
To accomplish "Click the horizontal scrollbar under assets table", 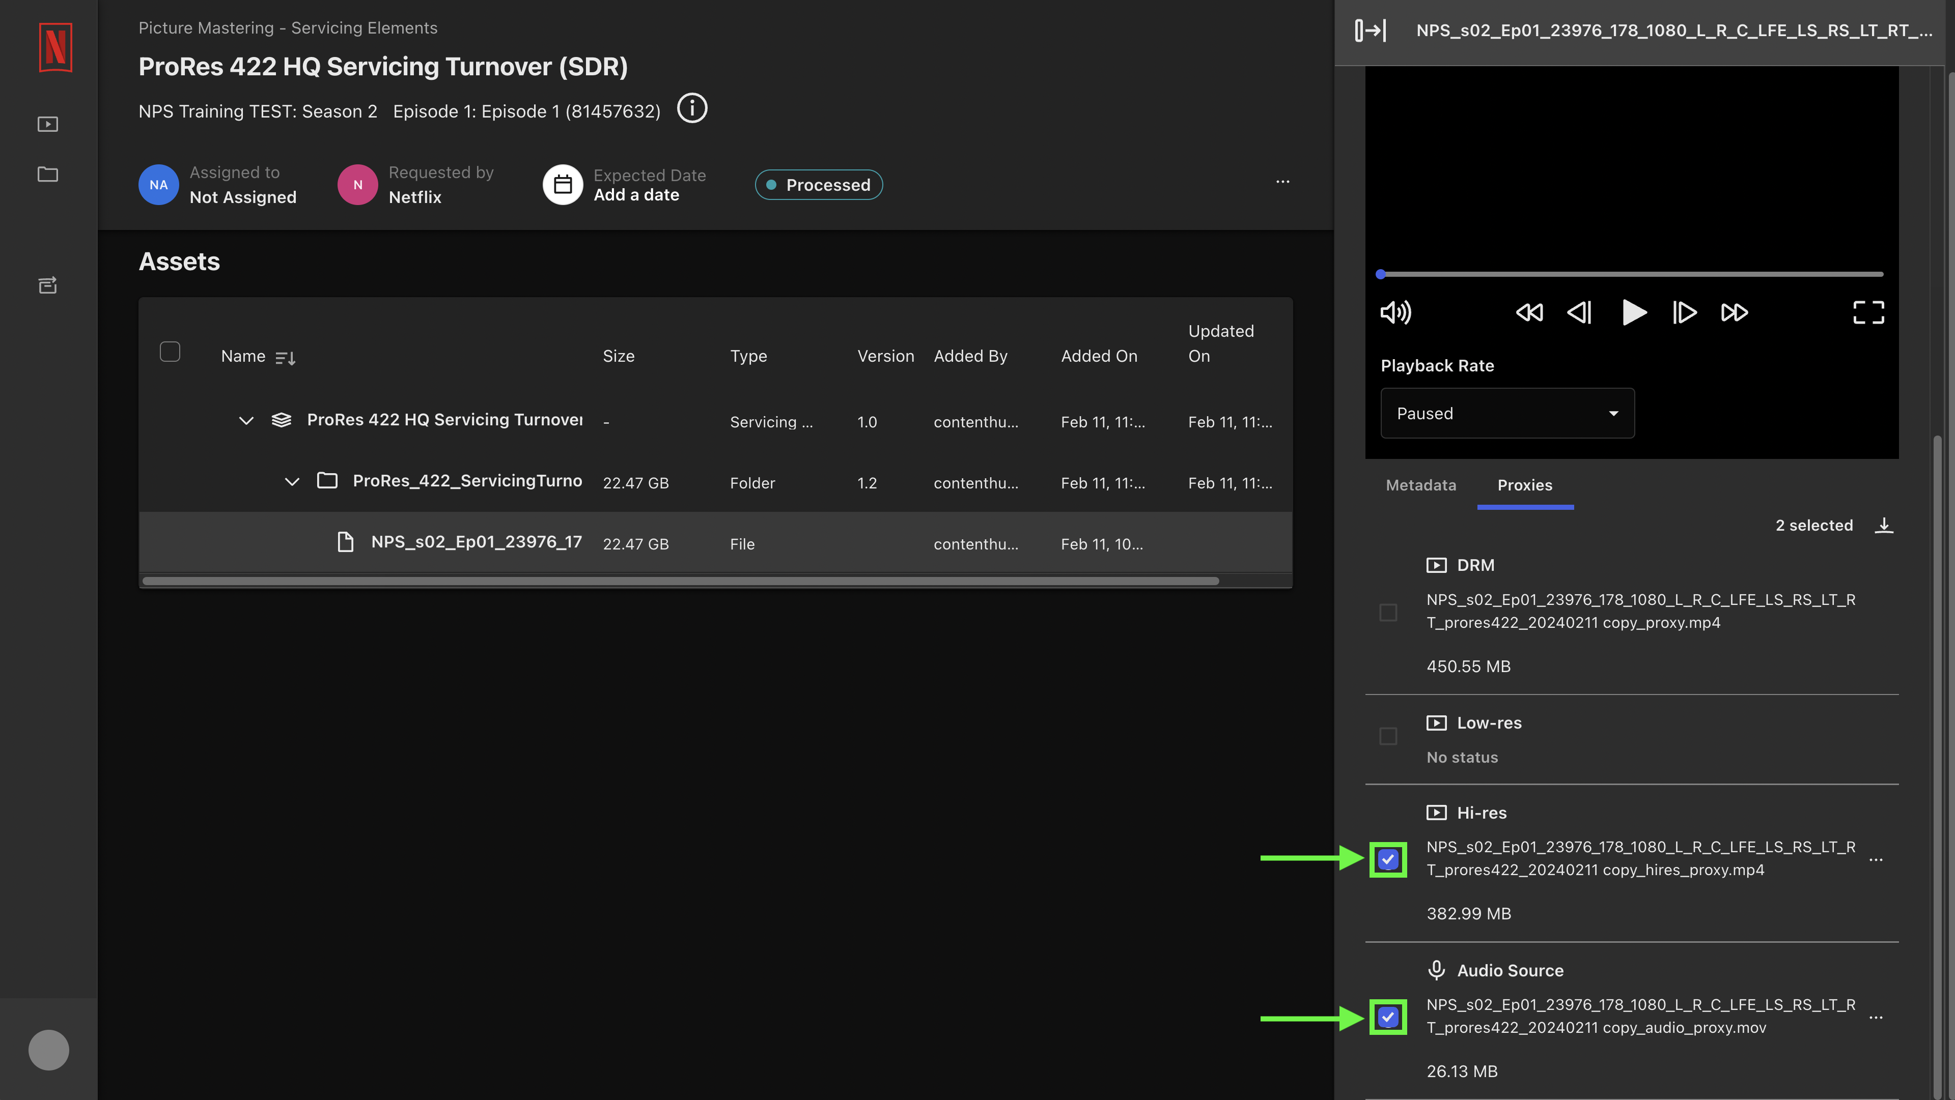I will (x=681, y=581).
